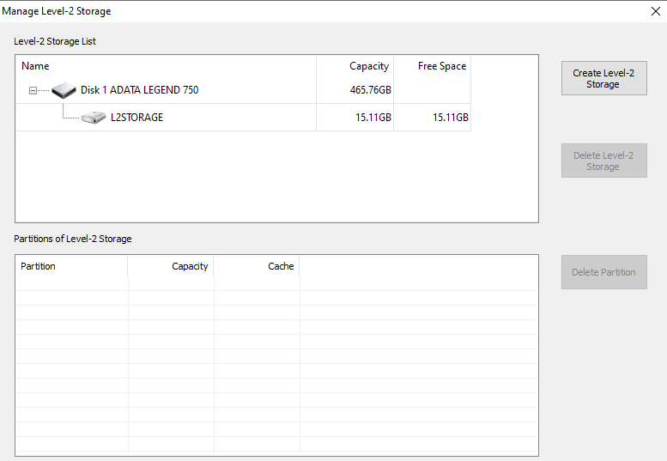Click the Cache column header
The width and height of the screenshot is (667, 461).
(281, 266)
